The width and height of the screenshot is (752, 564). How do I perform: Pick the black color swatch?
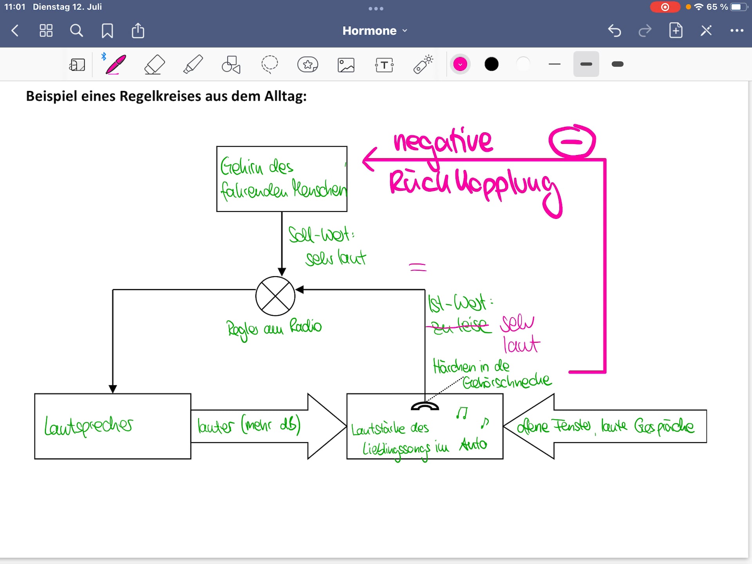492,64
